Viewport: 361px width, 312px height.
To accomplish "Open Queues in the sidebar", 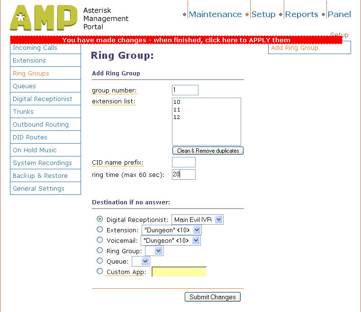I will [25, 86].
